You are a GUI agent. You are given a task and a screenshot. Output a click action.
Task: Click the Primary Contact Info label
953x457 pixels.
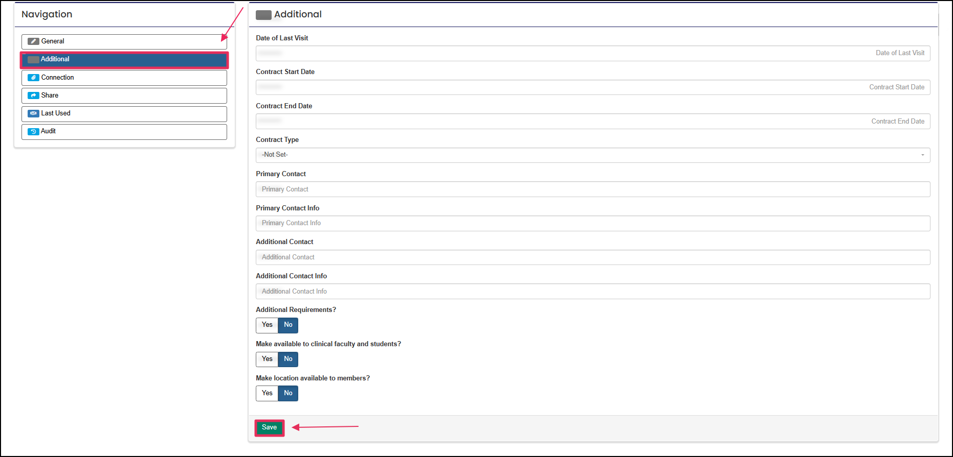(x=287, y=208)
